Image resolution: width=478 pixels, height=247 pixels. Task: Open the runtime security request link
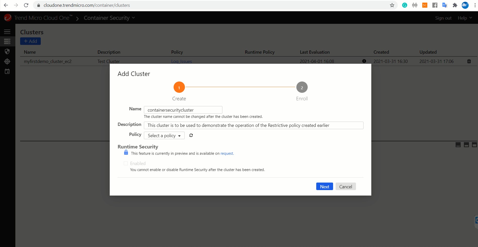tap(227, 153)
